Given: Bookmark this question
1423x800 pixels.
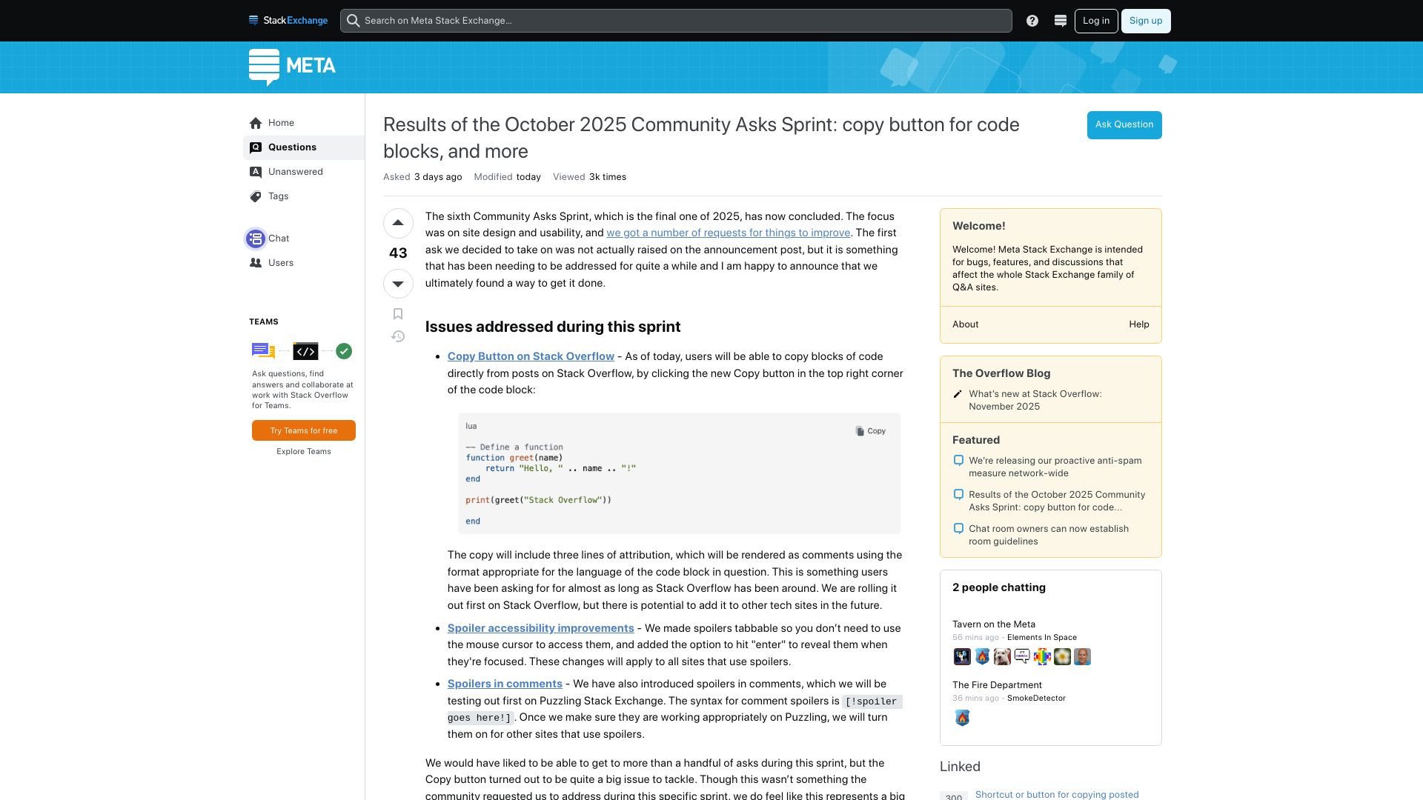Looking at the screenshot, I should point(398,314).
